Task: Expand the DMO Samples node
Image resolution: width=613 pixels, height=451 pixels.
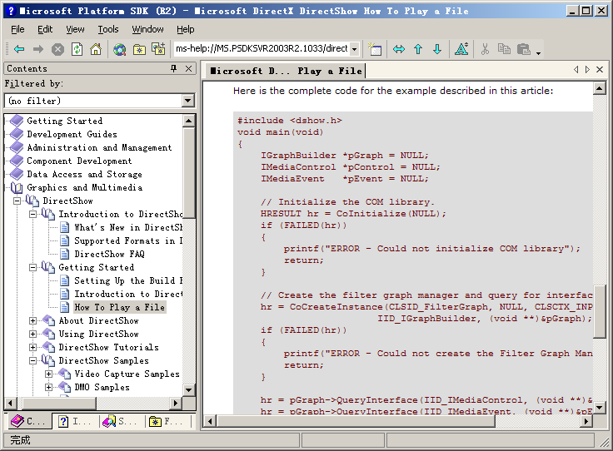Action: [x=48, y=388]
